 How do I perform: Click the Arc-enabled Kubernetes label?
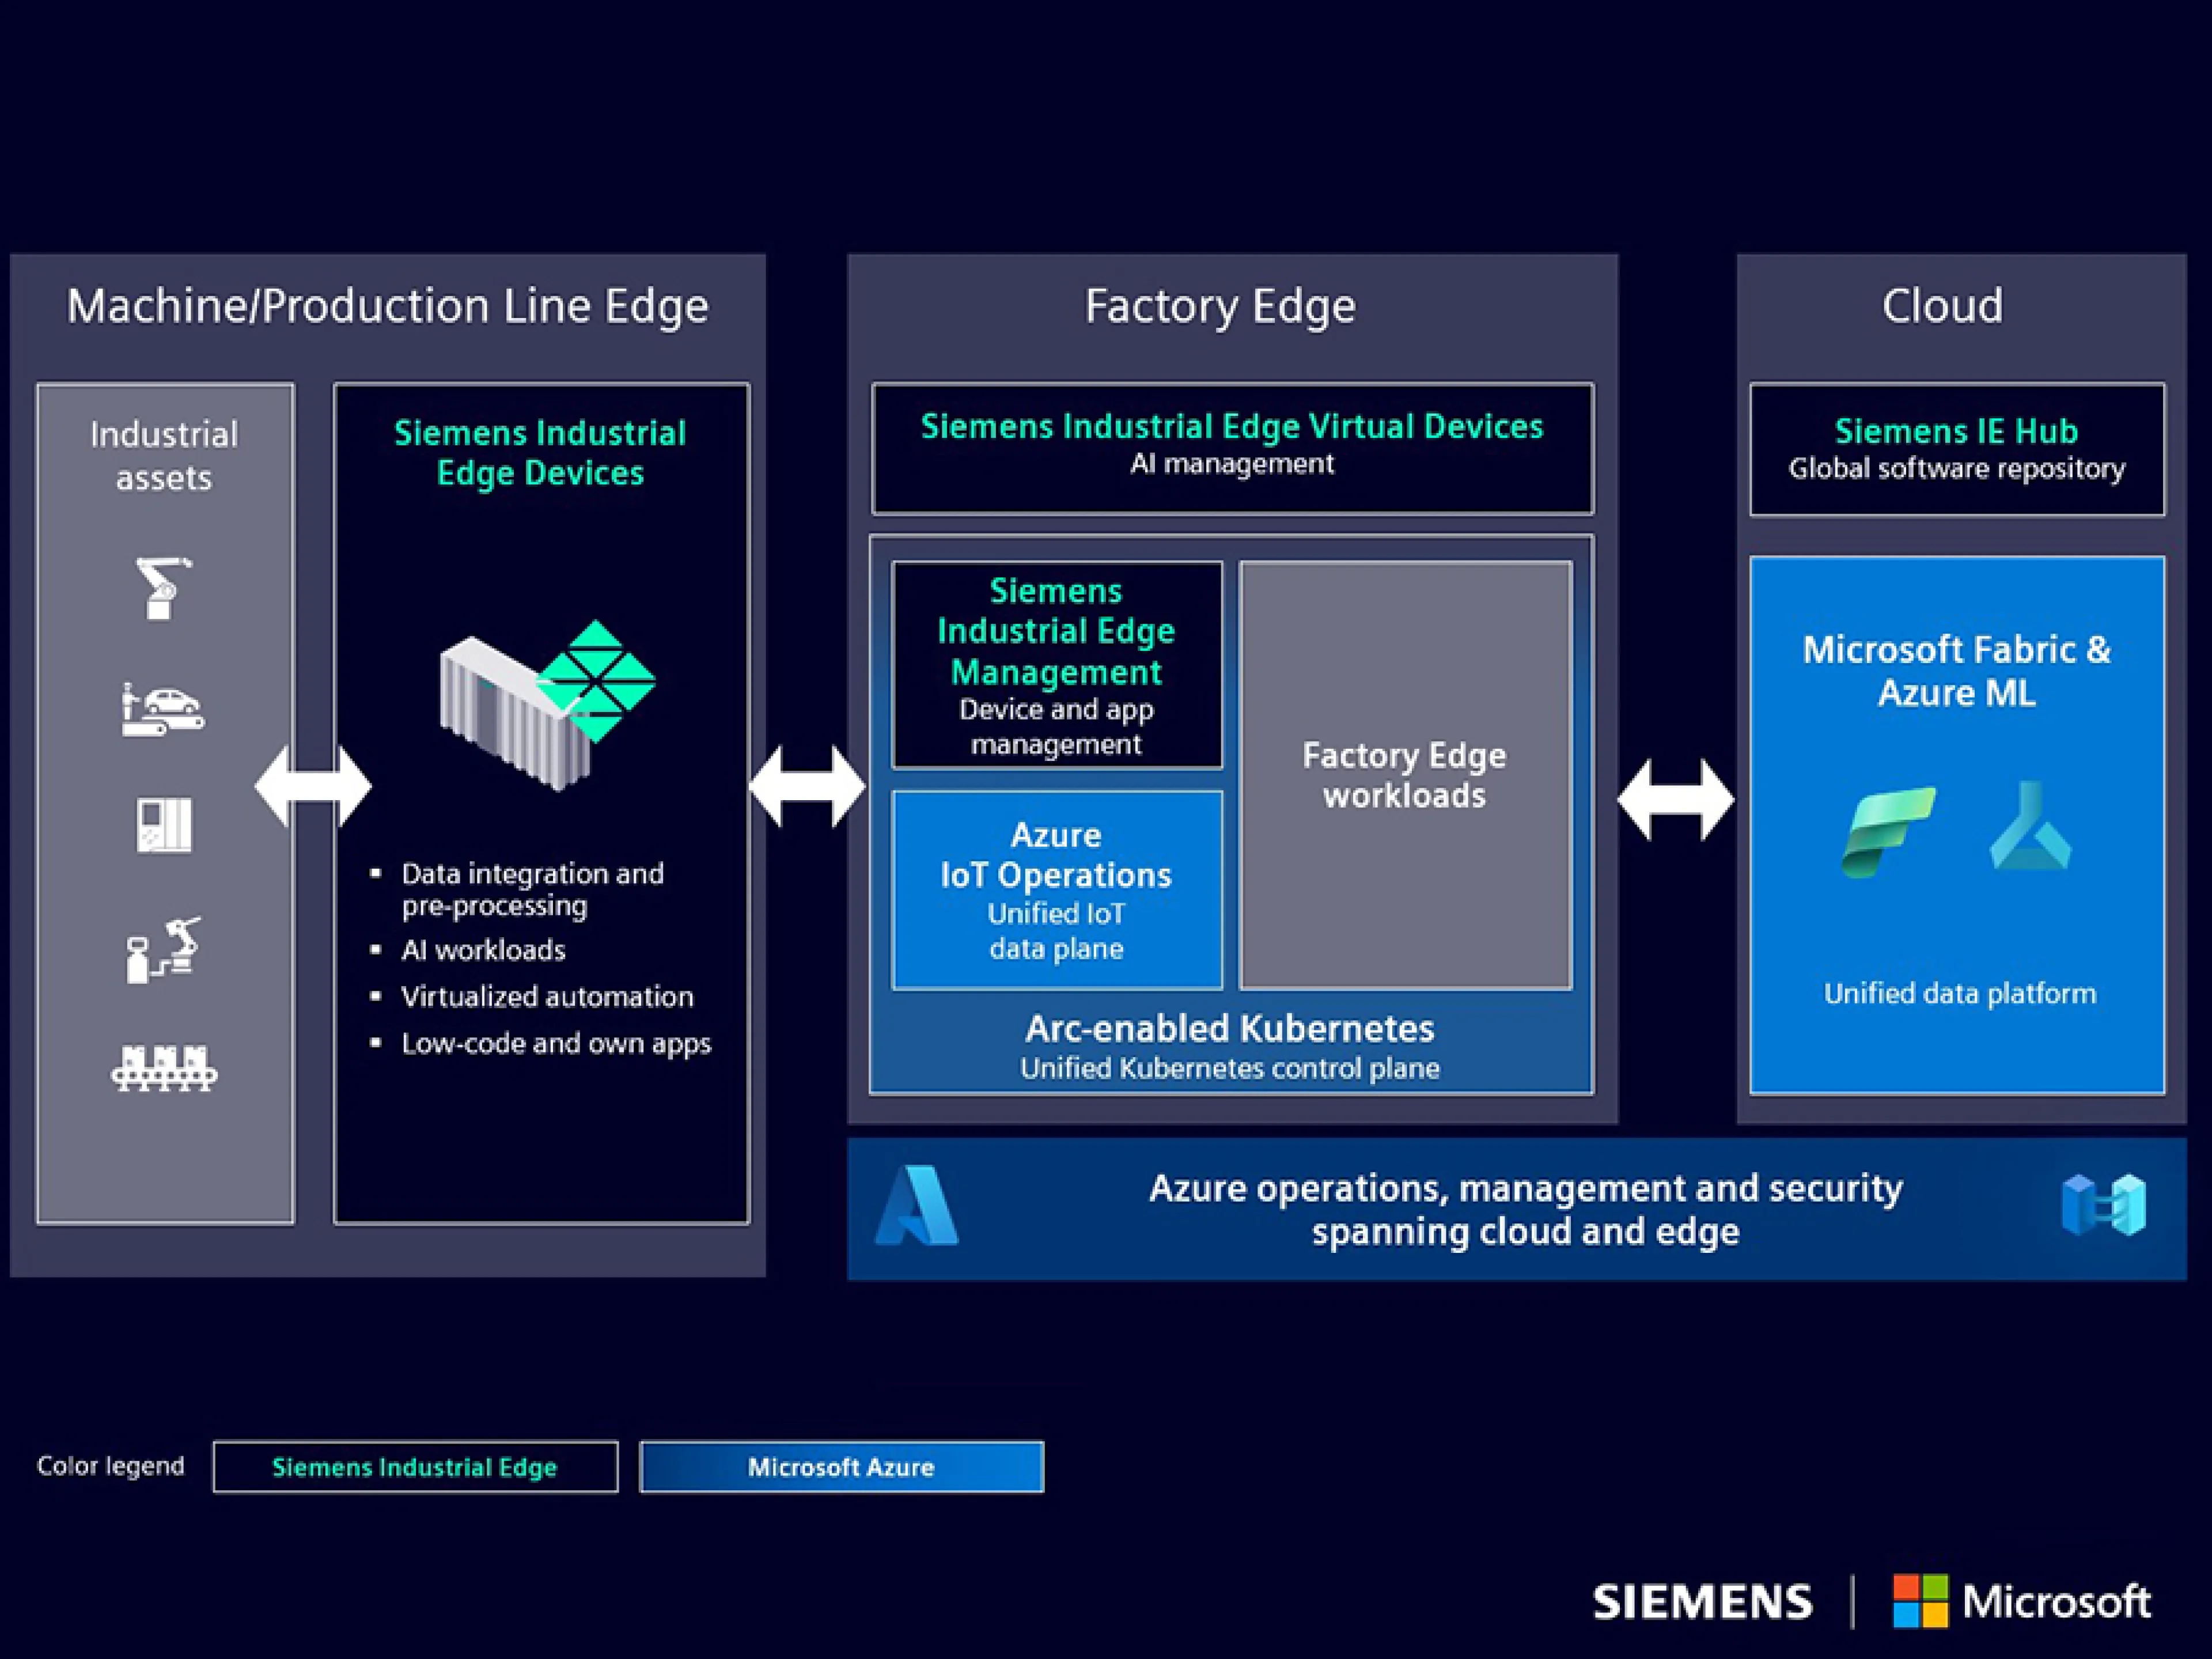coord(1230,1028)
